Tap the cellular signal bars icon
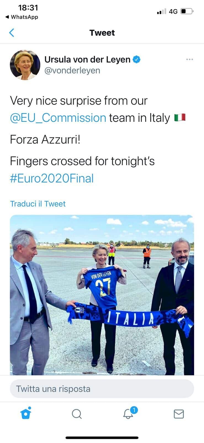This screenshot has height=443, width=204. click(x=161, y=11)
